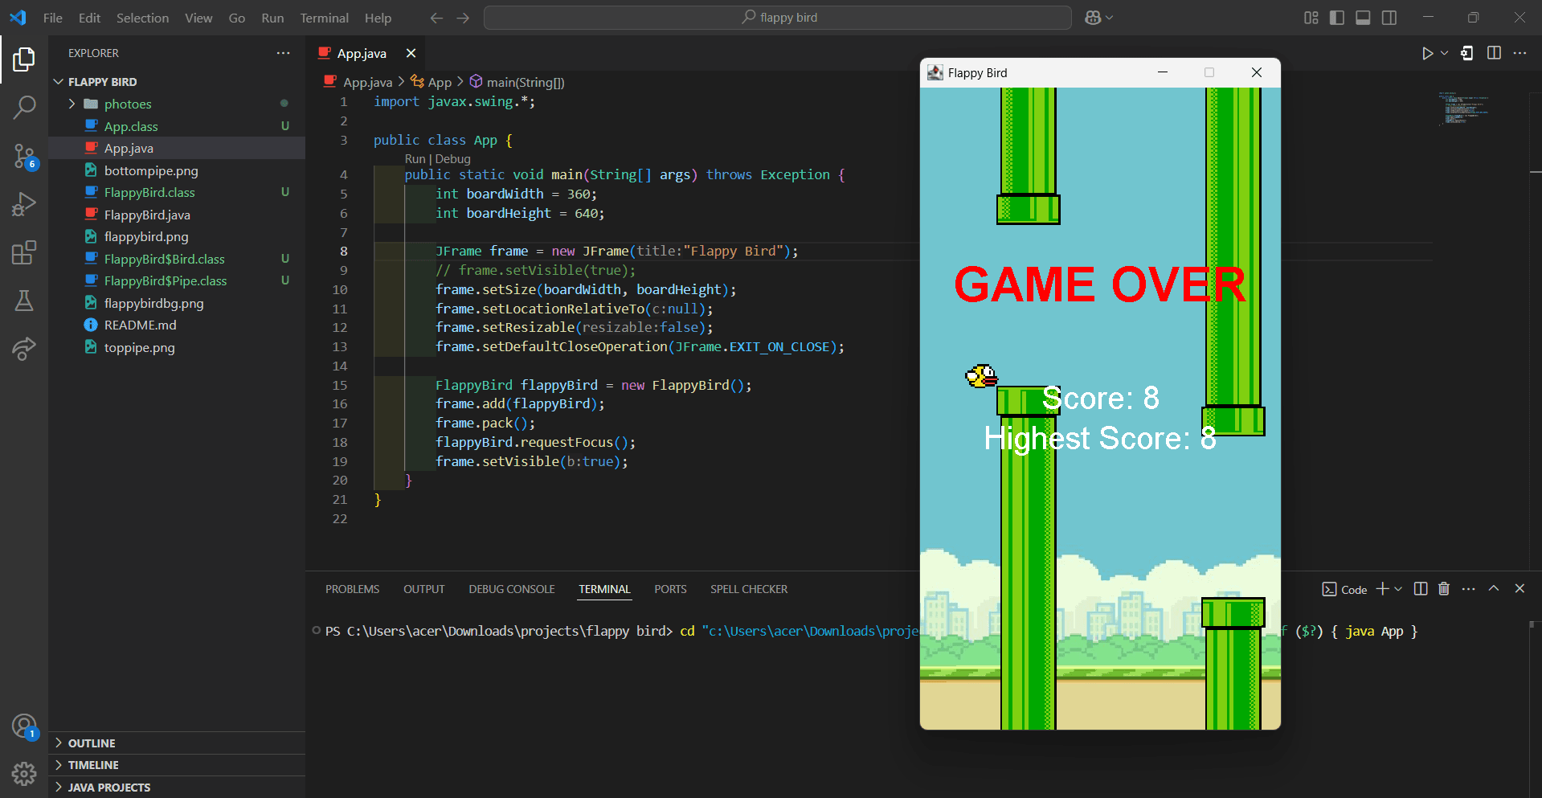
Task: Open the new terminal launch profile dropdown
Action: coord(1398,589)
